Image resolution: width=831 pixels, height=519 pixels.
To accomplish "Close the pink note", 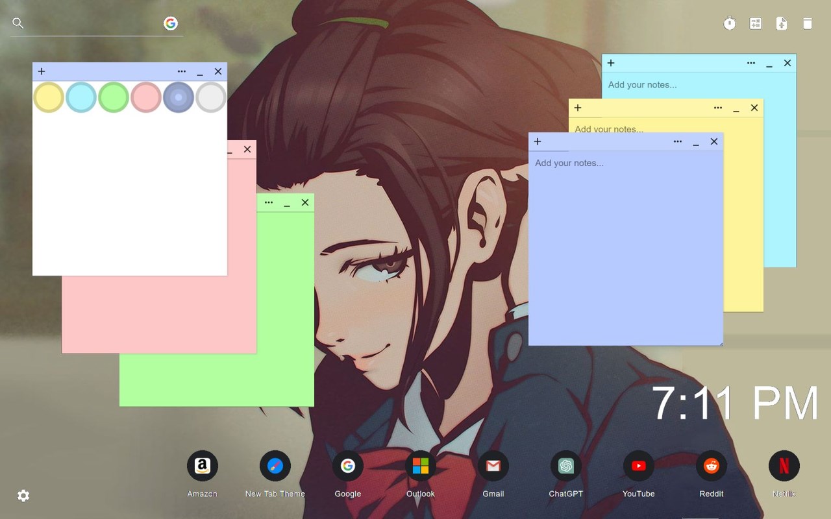I will coord(247,149).
